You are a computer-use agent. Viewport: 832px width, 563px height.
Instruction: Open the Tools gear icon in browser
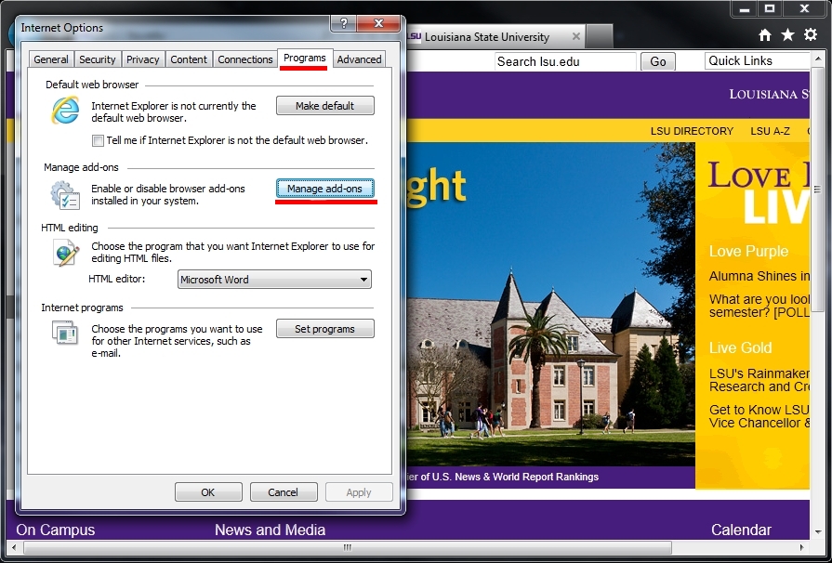811,35
